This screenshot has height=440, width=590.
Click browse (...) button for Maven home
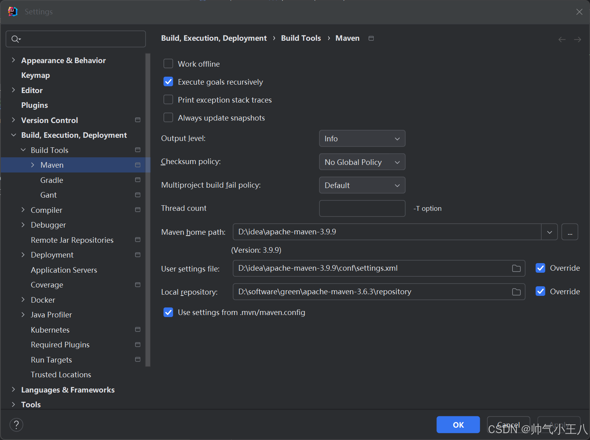point(570,232)
